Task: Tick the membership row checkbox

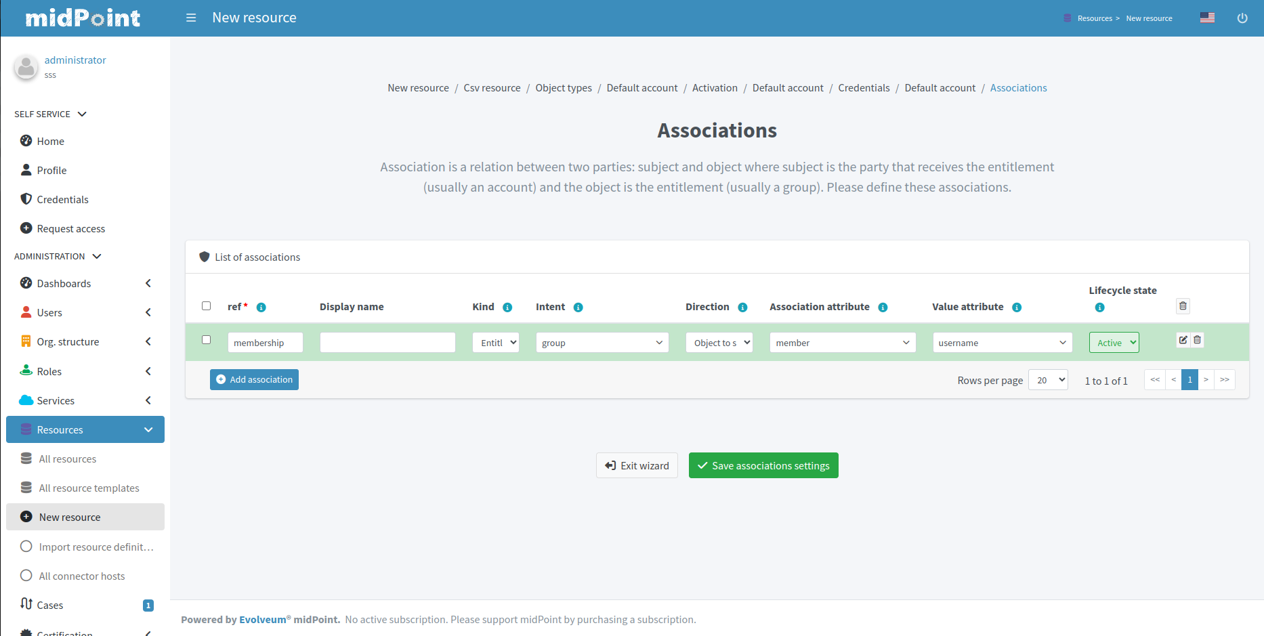Action: 207,340
